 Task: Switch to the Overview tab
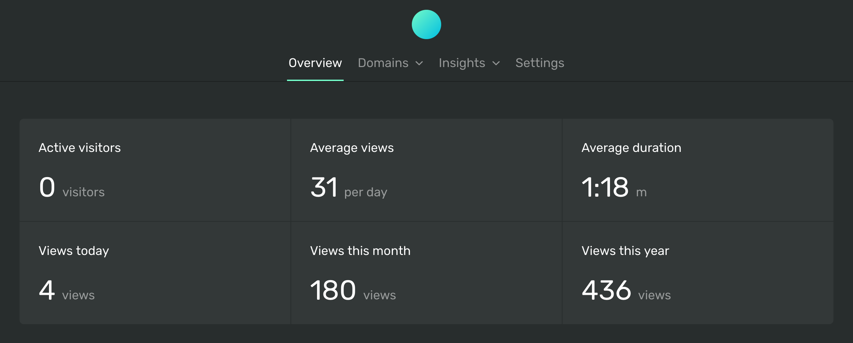tap(315, 63)
